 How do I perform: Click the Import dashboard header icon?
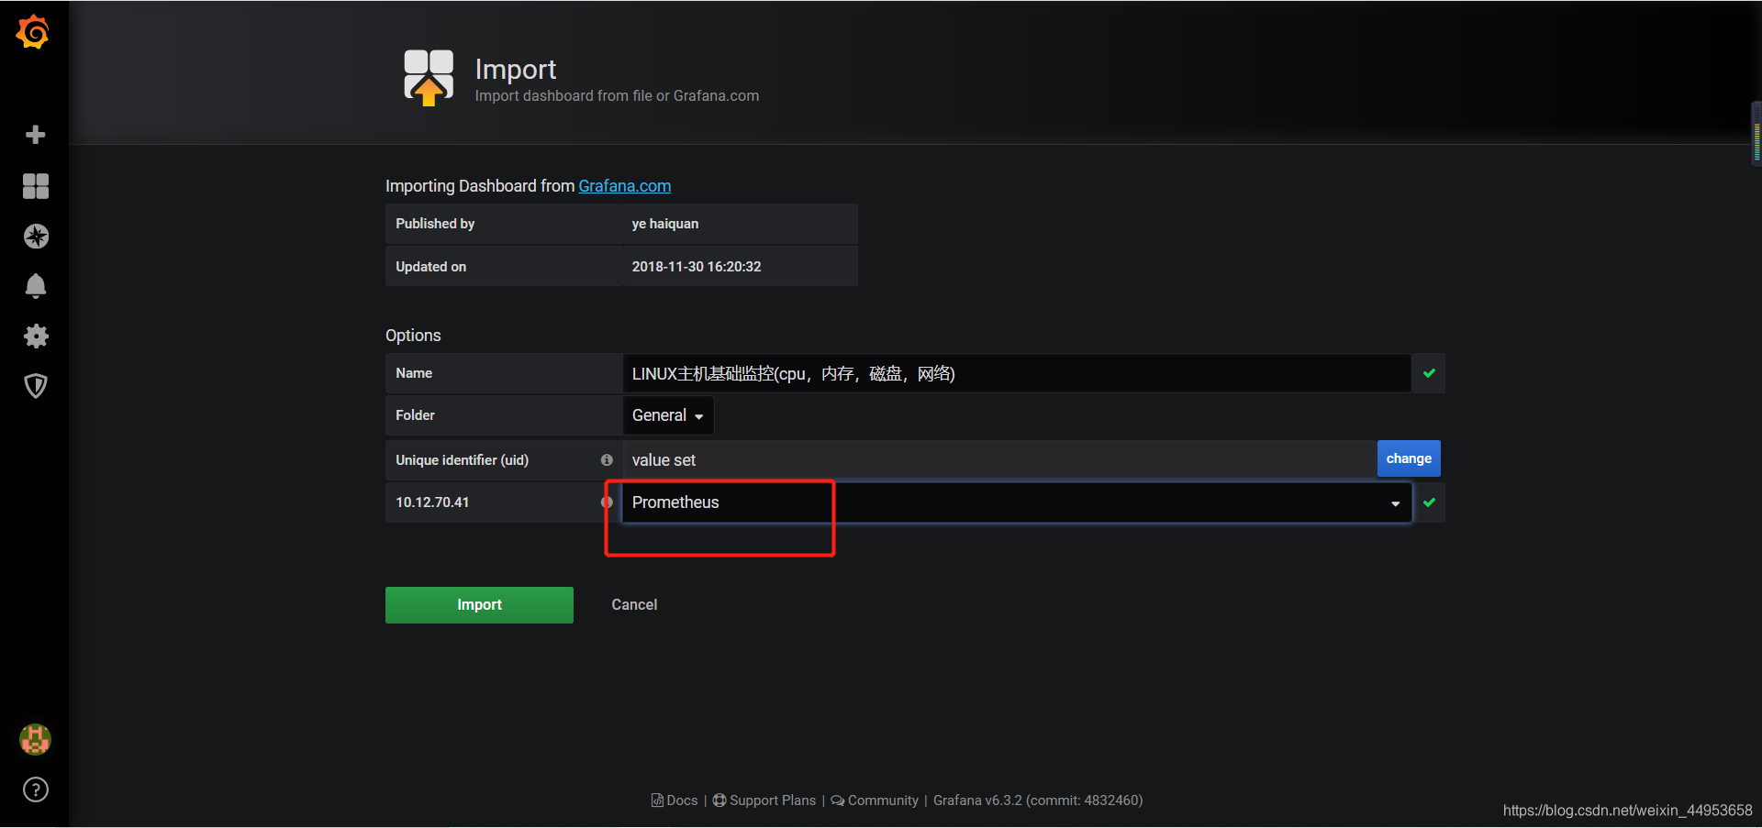pos(429,78)
